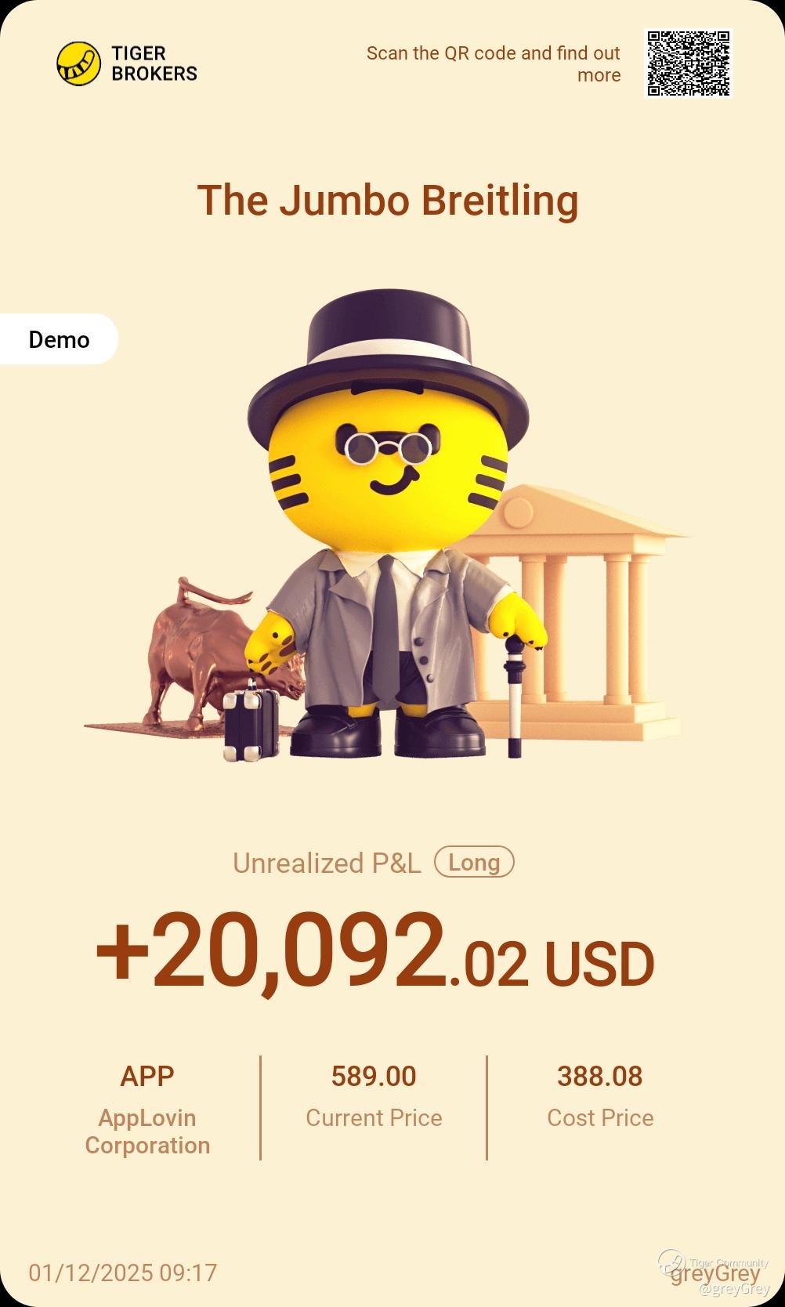Click The Jumbo Breitling title

388,200
